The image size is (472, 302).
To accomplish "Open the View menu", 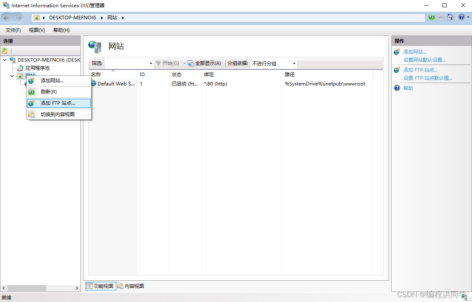I will (37, 30).
